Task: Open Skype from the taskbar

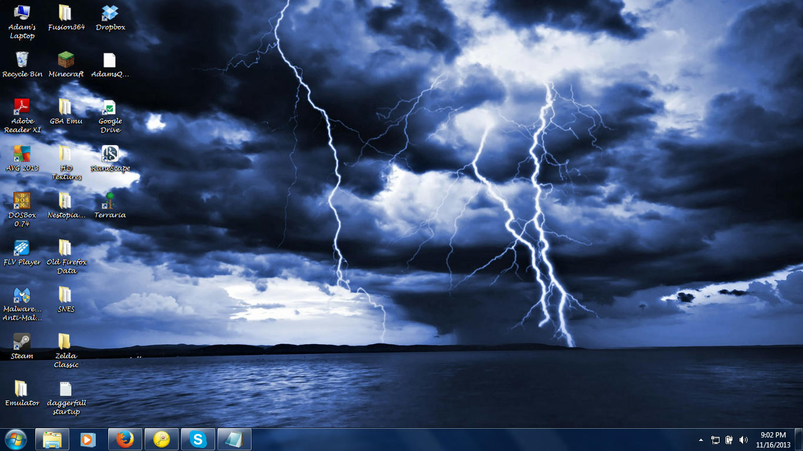Action: click(x=198, y=439)
